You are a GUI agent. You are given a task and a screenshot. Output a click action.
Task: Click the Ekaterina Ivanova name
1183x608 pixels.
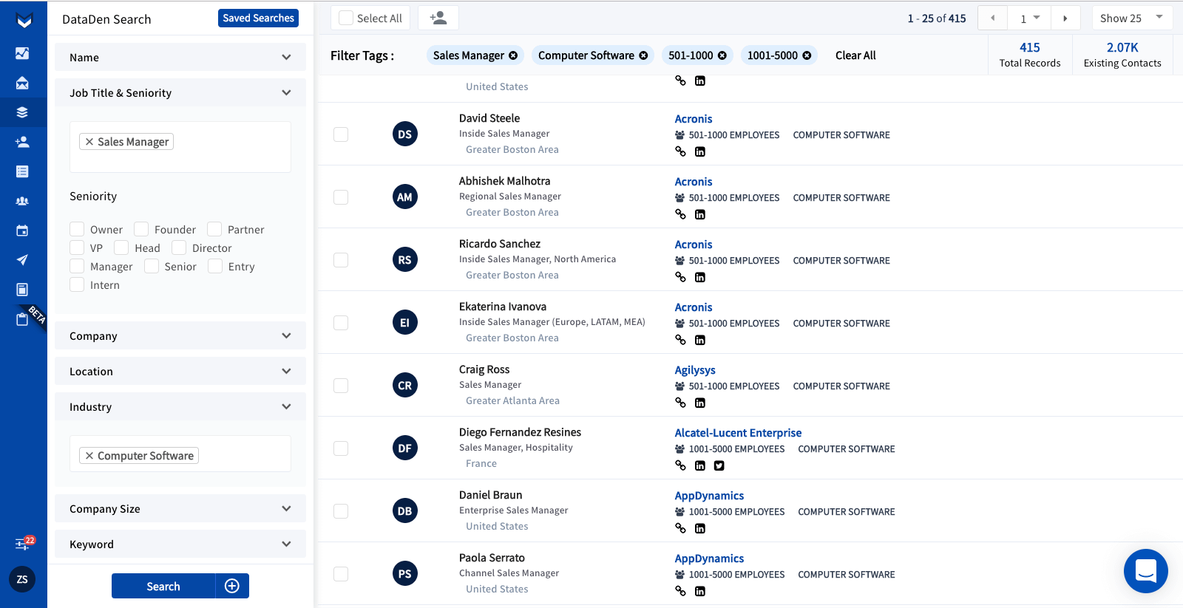pyautogui.click(x=503, y=307)
